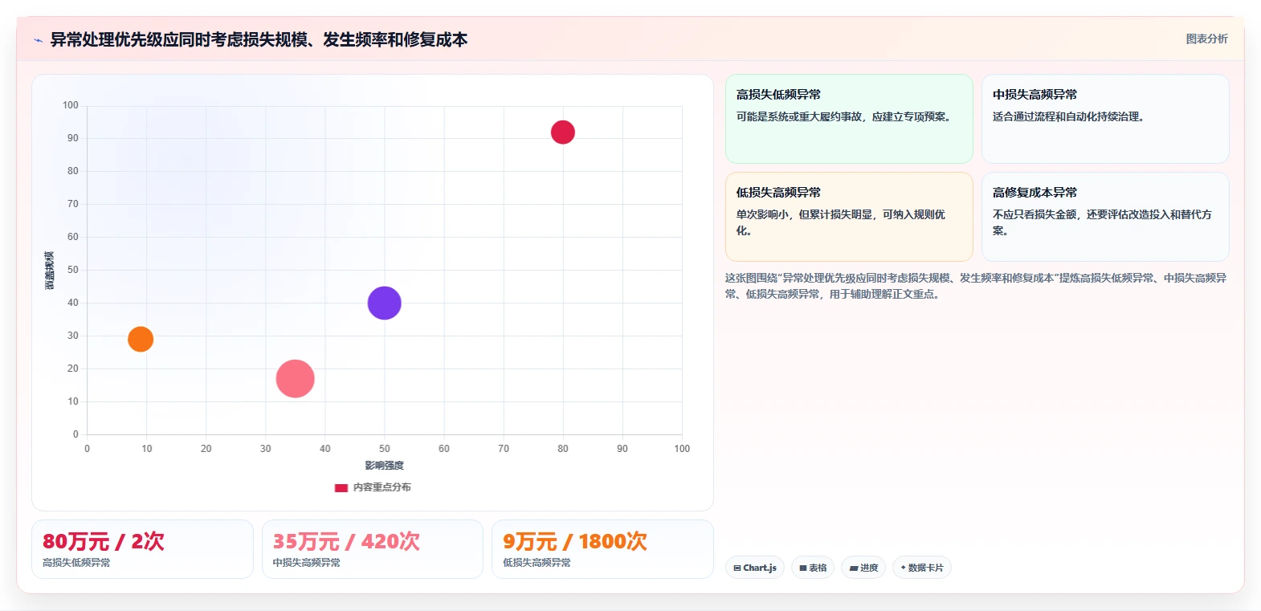Click the page title 异常处理优先级应同时考虑损失规模
Screen dimensions: 1261x611
[x=259, y=39]
